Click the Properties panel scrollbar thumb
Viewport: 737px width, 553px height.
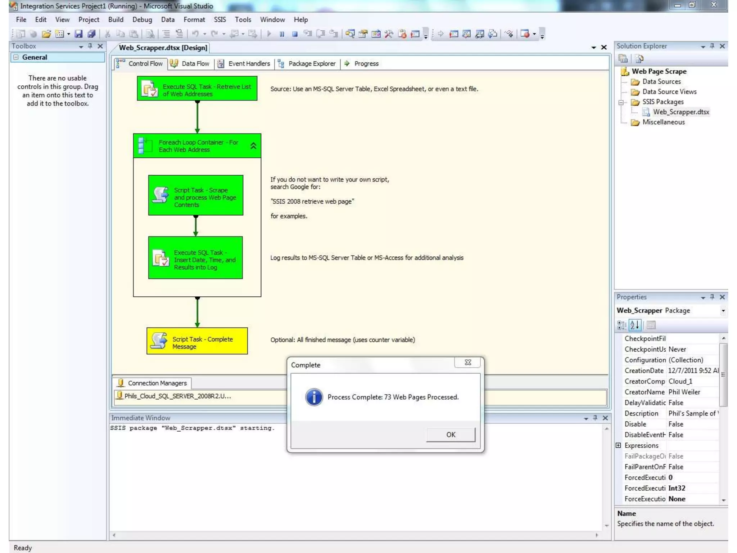point(723,374)
